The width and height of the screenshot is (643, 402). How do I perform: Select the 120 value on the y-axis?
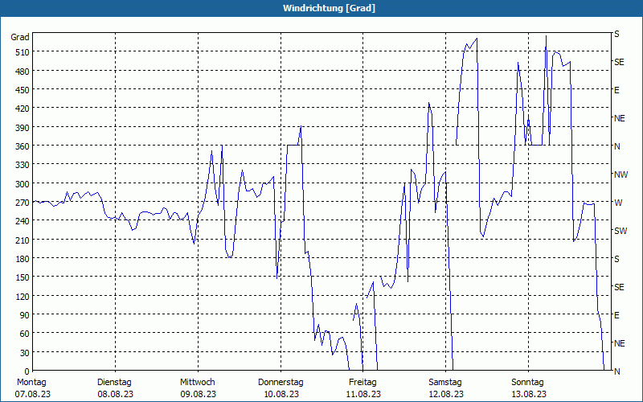tap(23, 296)
